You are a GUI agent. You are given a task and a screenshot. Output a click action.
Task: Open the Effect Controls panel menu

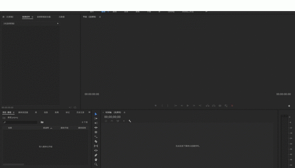pyautogui.click(x=32, y=17)
